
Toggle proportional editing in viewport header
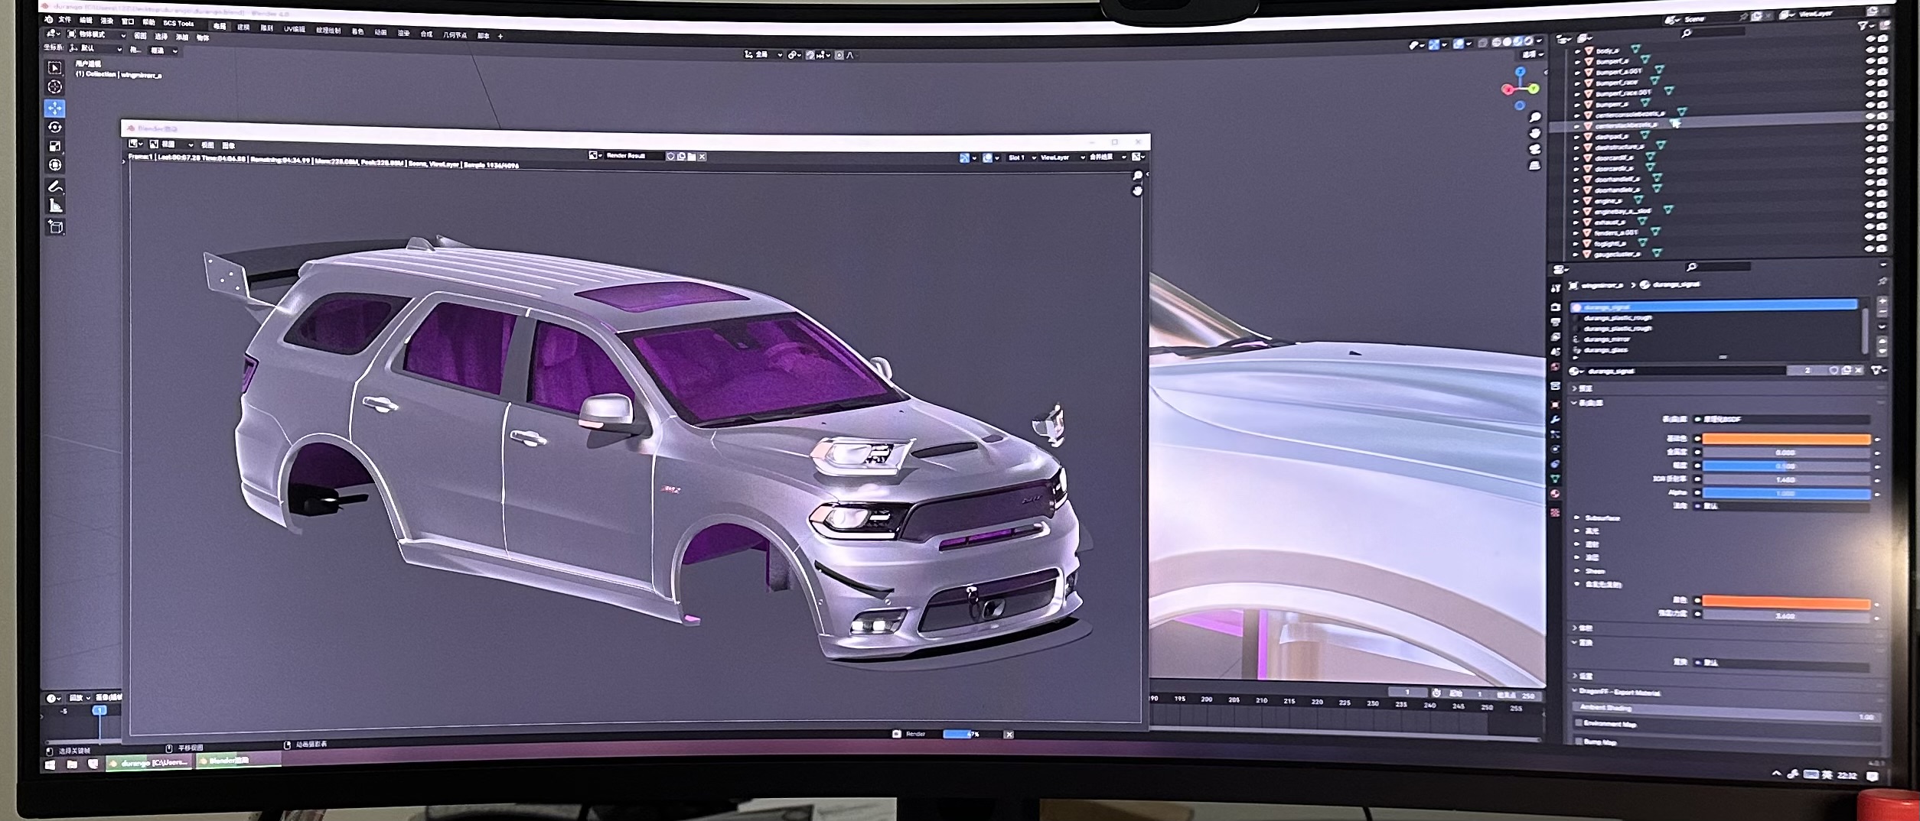coord(839,55)
